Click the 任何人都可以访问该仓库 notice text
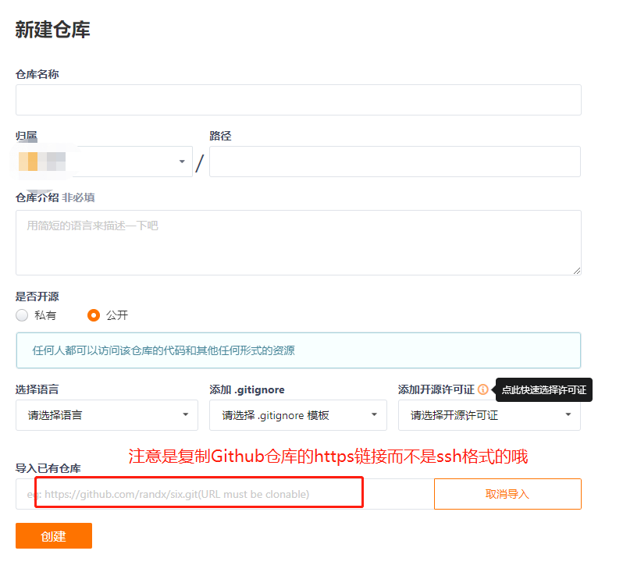Image resolution: width=623 pixels, height=565 pixels. tap(163, 350)
